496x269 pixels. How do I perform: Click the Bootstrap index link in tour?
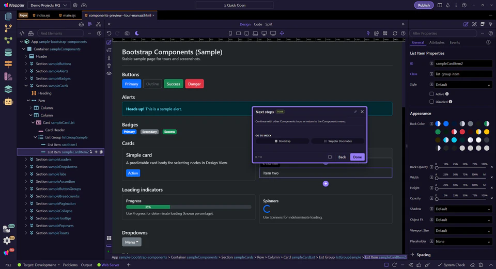[x=282, y=141]
